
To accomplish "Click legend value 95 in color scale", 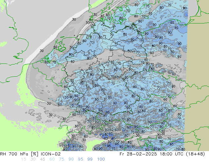I will point(80,159).
